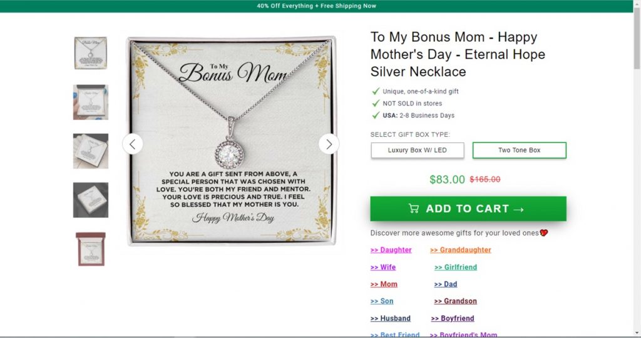Select third product thumbnail image
The width and height of the screenshot is (641, 338).
click(x=91, y=151)
